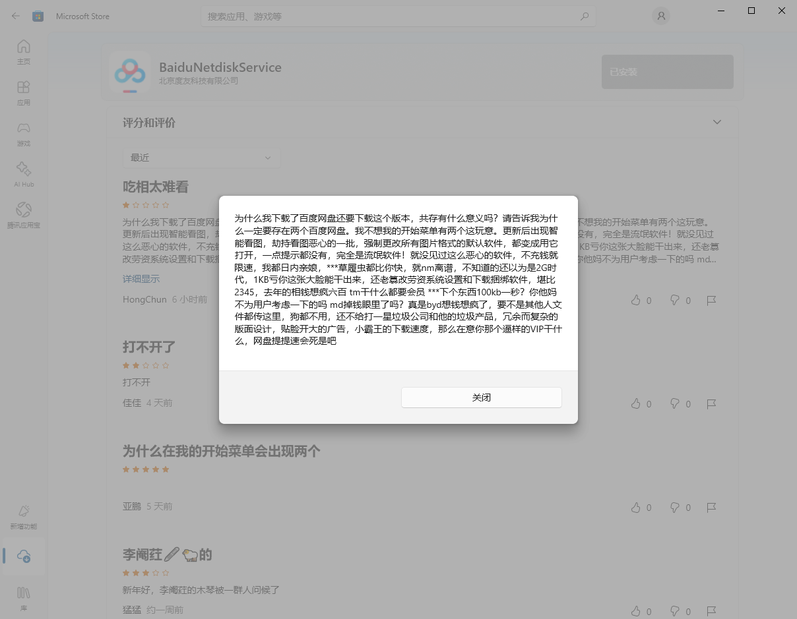
Task: Like HongChun's review with thumbs up
Action: tap(636, 300)
